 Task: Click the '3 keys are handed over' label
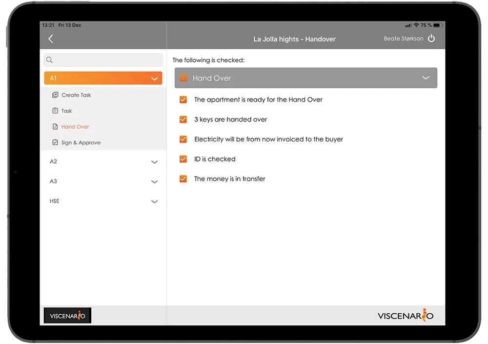(x=231, y=120)
